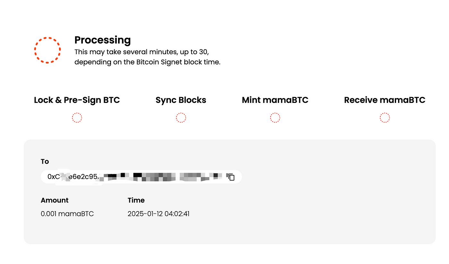Select the Lock & Pre-Sign BTC step label
Screen dimensions: 449x264
coord(77,100)
